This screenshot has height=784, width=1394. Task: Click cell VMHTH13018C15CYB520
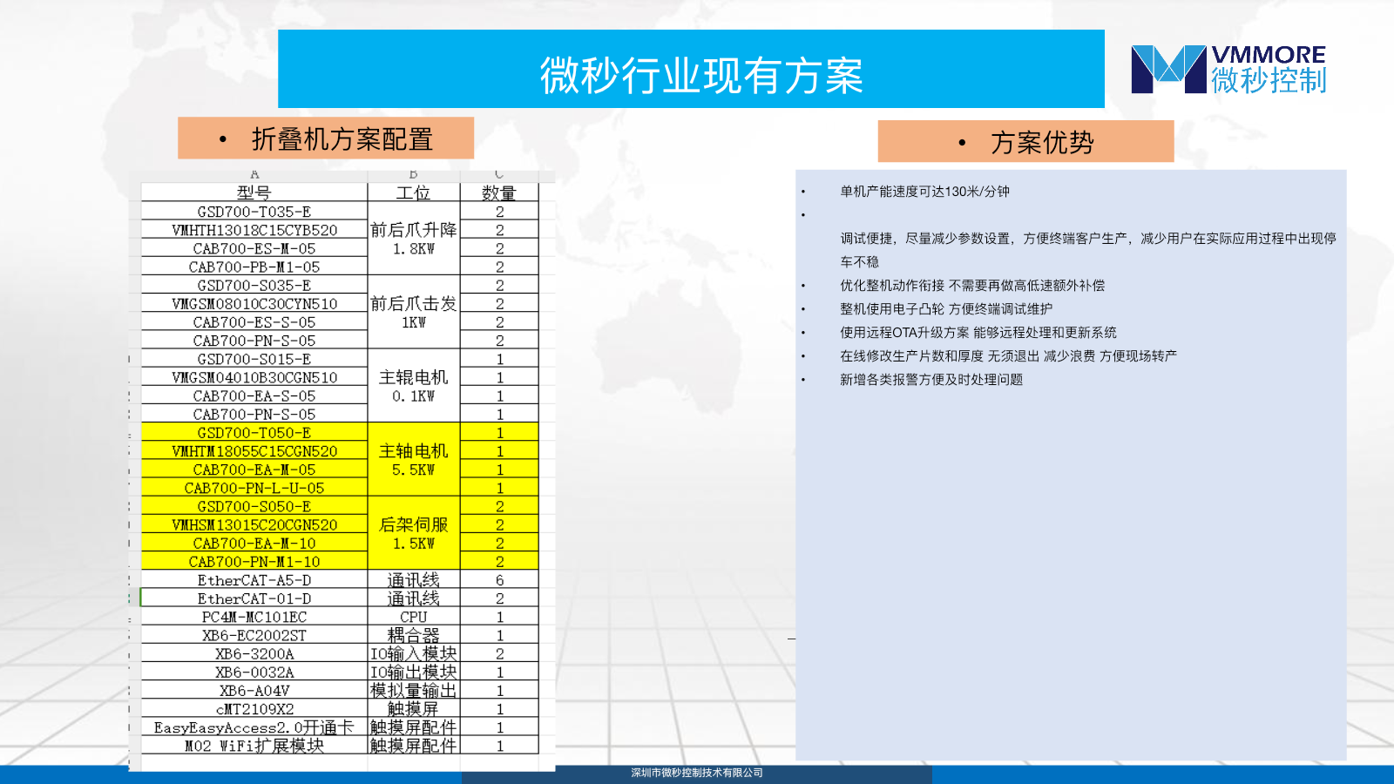(254, 230)
